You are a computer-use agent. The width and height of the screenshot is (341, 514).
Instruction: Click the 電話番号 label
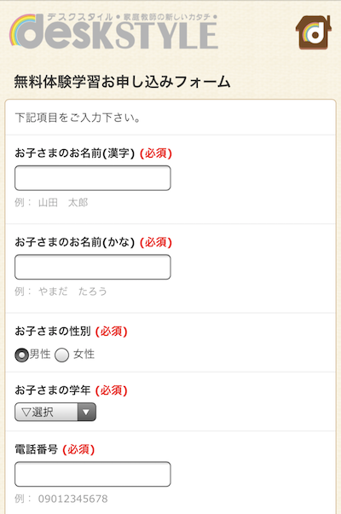pyautogui.click(x=37, y=449)
